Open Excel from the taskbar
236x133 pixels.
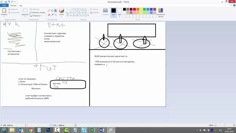coord(93,130)
